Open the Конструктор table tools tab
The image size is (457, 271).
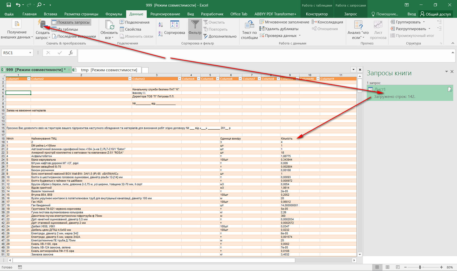point(317,14)
